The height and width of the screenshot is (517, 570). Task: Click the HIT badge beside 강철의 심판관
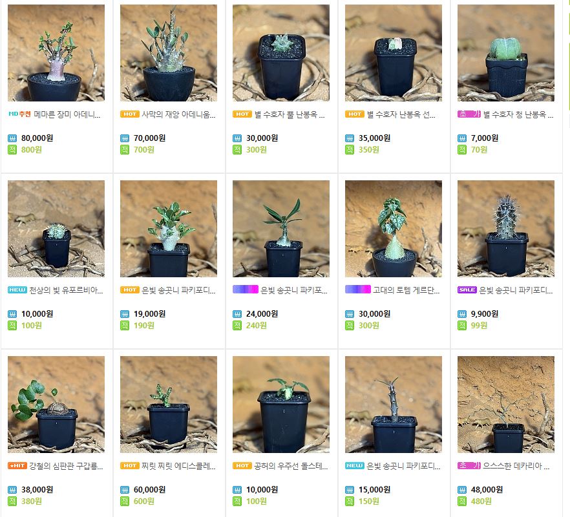click(x=17, y=465)
